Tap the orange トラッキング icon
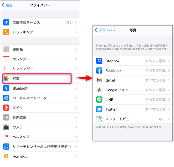 (x=6, y=32)
